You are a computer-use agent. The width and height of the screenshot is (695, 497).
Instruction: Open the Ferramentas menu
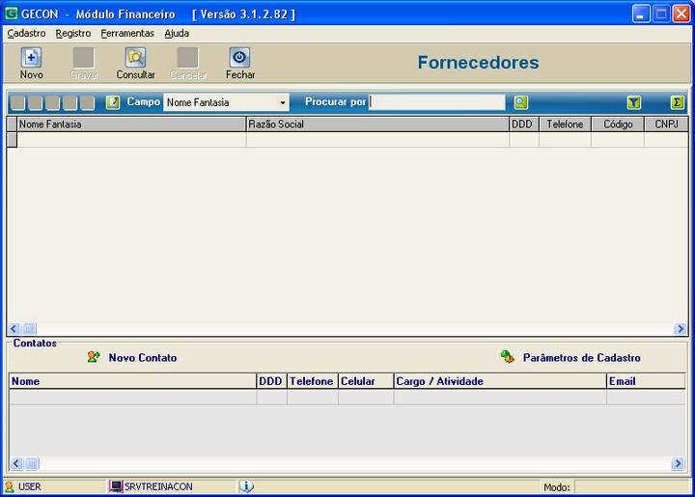pyautogui.click(x=127, y=33)
